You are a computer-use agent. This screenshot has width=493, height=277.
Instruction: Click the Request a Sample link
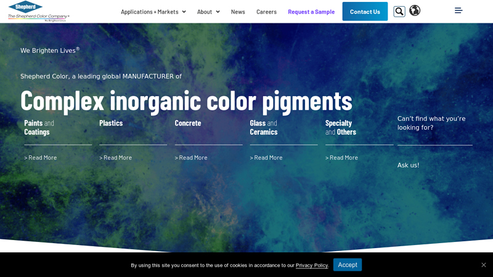pyautogui.click(x=311, y=12)
